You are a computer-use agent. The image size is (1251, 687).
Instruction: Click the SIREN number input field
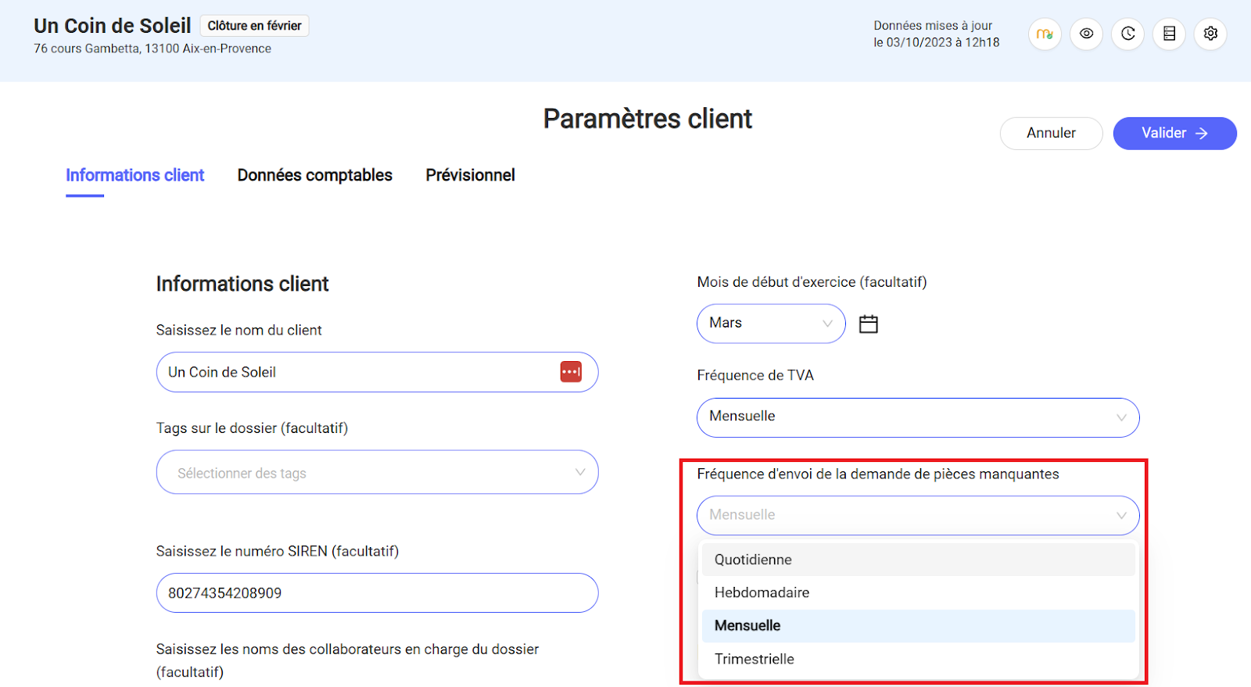click(x=377, y=593)
